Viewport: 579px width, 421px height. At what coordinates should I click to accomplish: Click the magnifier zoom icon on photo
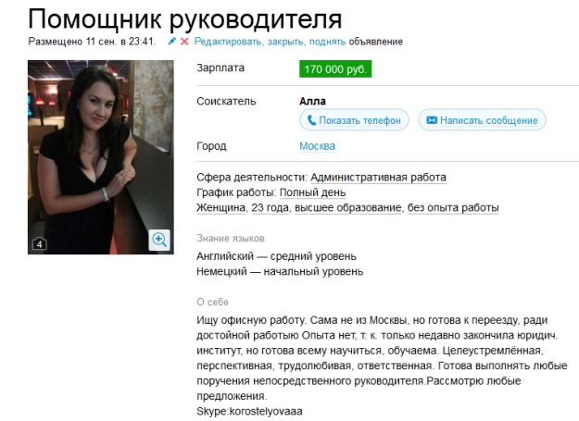[x=159, y=240]
